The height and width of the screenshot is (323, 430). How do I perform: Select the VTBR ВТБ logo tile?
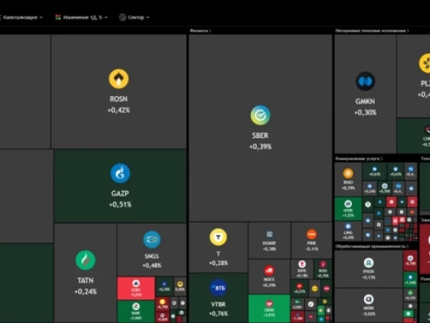(x=219, y=298)
